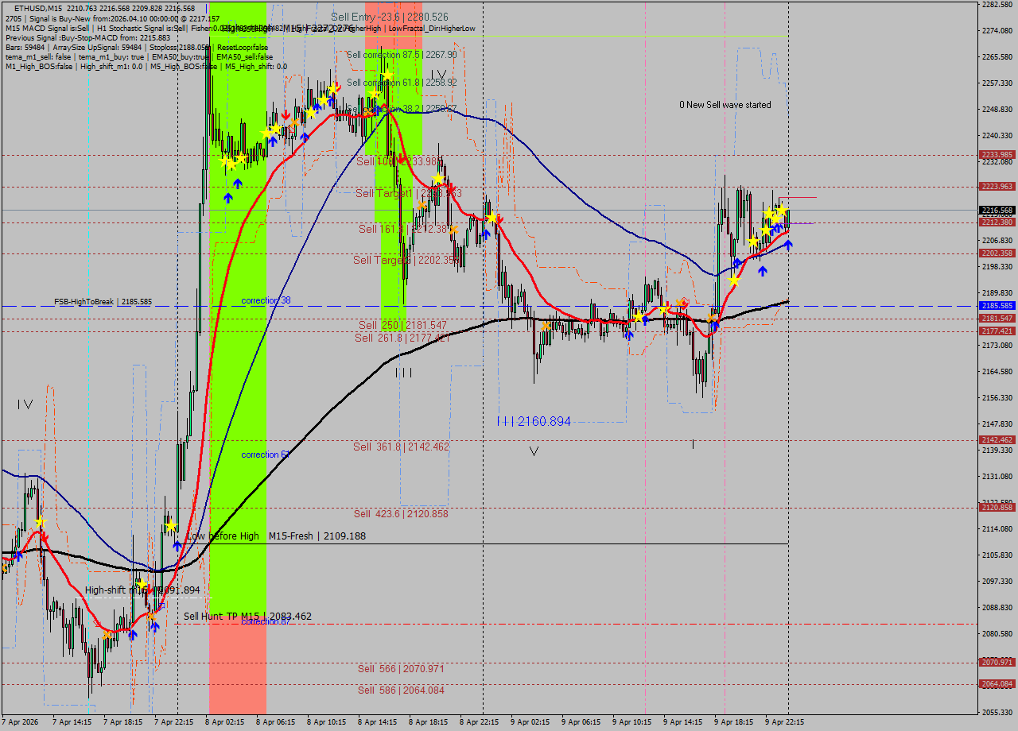Select the FSB-HighToBreak 2185.585 label
Viewport: 1018px width, 731px height.
103,302
